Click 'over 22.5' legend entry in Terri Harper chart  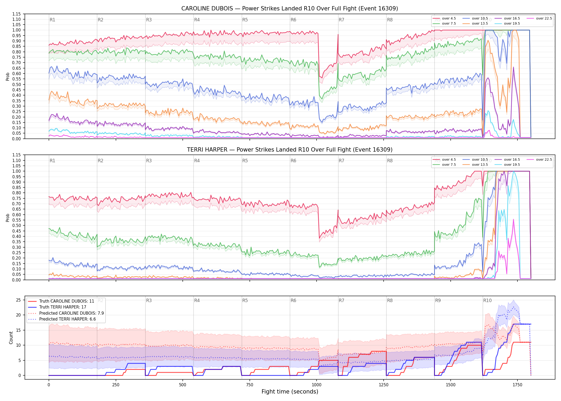(x=539, y=160)
